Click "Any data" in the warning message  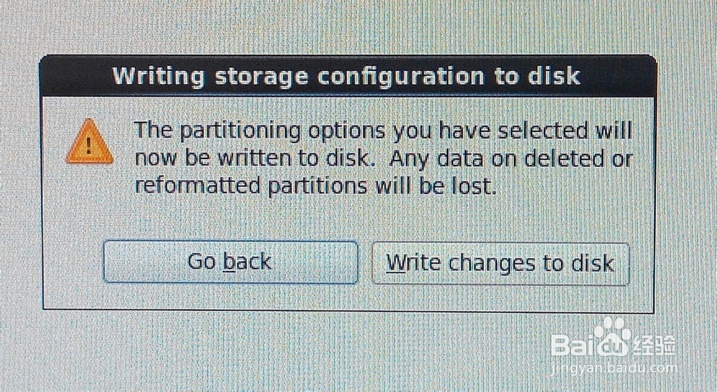tap(442, 159)
